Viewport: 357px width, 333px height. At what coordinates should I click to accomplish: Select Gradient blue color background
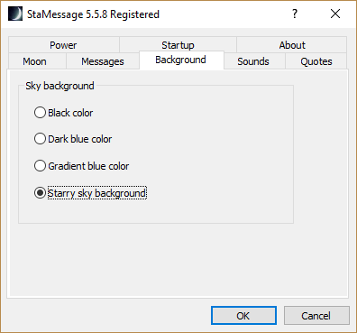81,166
